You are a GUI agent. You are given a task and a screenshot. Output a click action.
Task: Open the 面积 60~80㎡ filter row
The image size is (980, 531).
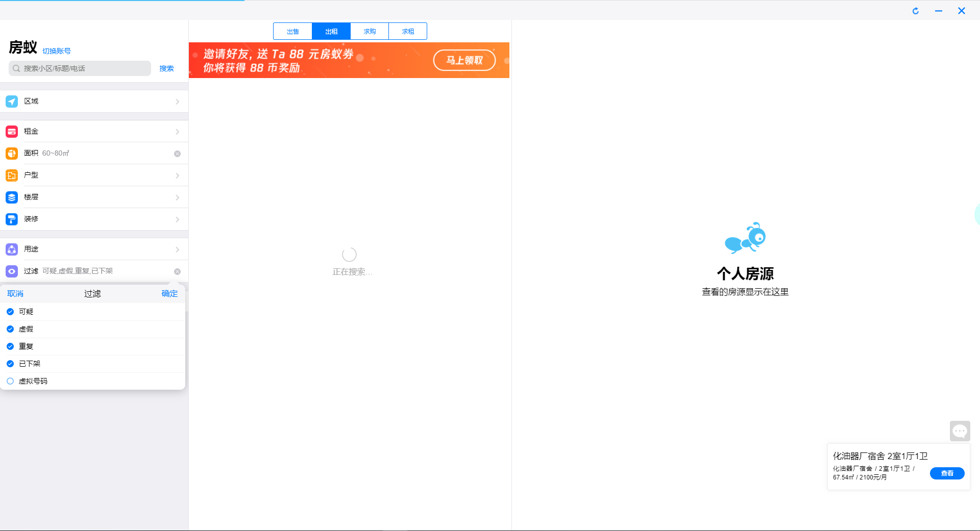pyautogui.click(x=94, y=154)
